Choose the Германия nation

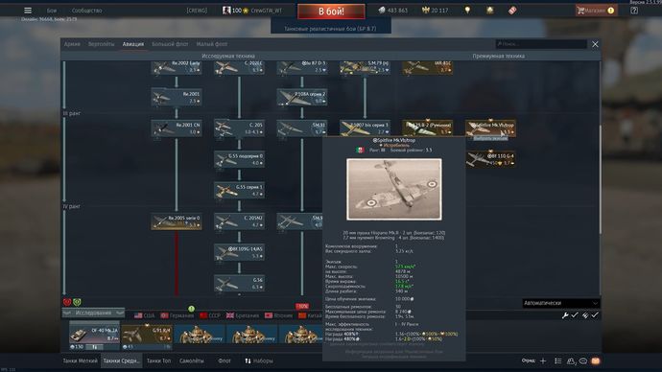coord(177,315)
